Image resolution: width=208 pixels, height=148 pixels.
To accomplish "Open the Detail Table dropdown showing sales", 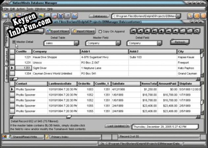I will [x=76, y=43].
